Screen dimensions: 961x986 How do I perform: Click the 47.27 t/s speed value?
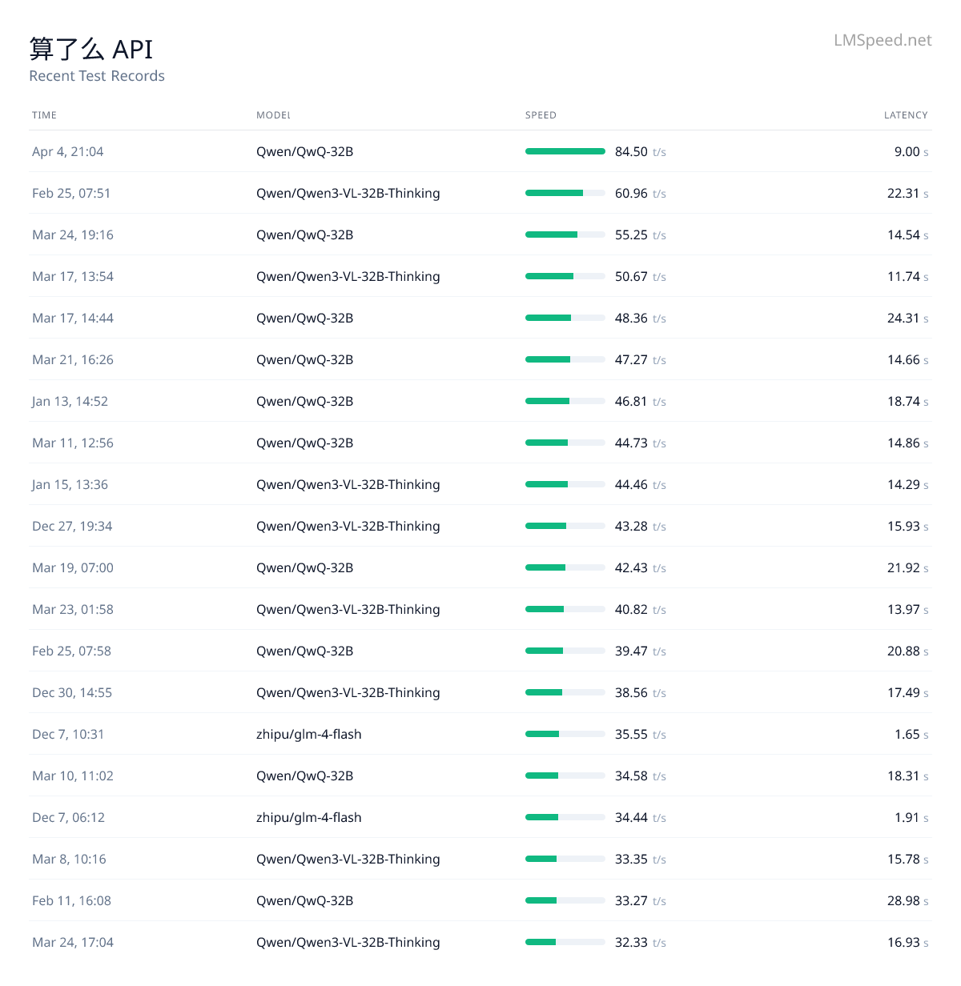(x=641, y=359)
